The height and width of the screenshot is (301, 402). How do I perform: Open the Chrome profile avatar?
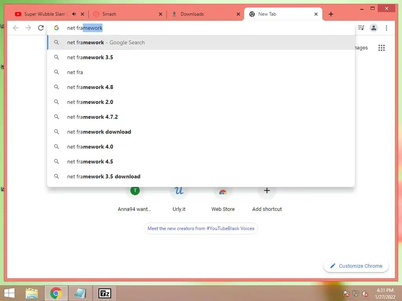[374, 28]
